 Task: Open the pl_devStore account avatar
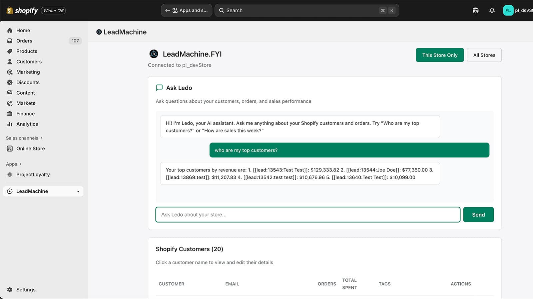click(x=508, y=10)
